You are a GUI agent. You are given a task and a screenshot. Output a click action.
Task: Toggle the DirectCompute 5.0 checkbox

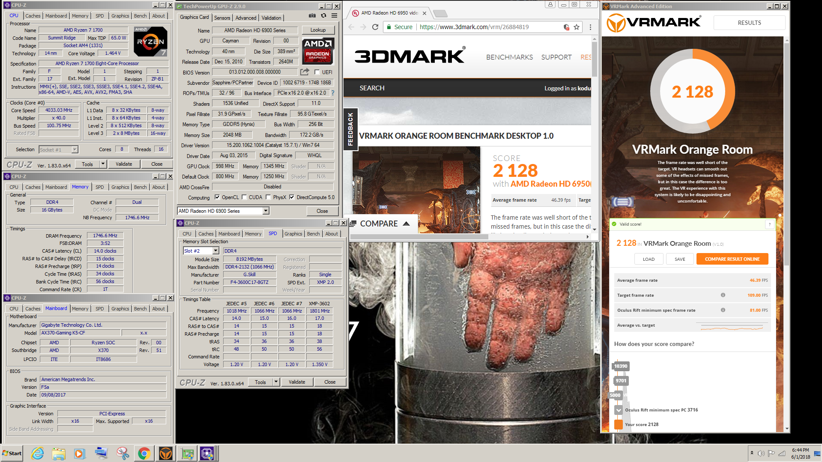(x=292, y=197)
